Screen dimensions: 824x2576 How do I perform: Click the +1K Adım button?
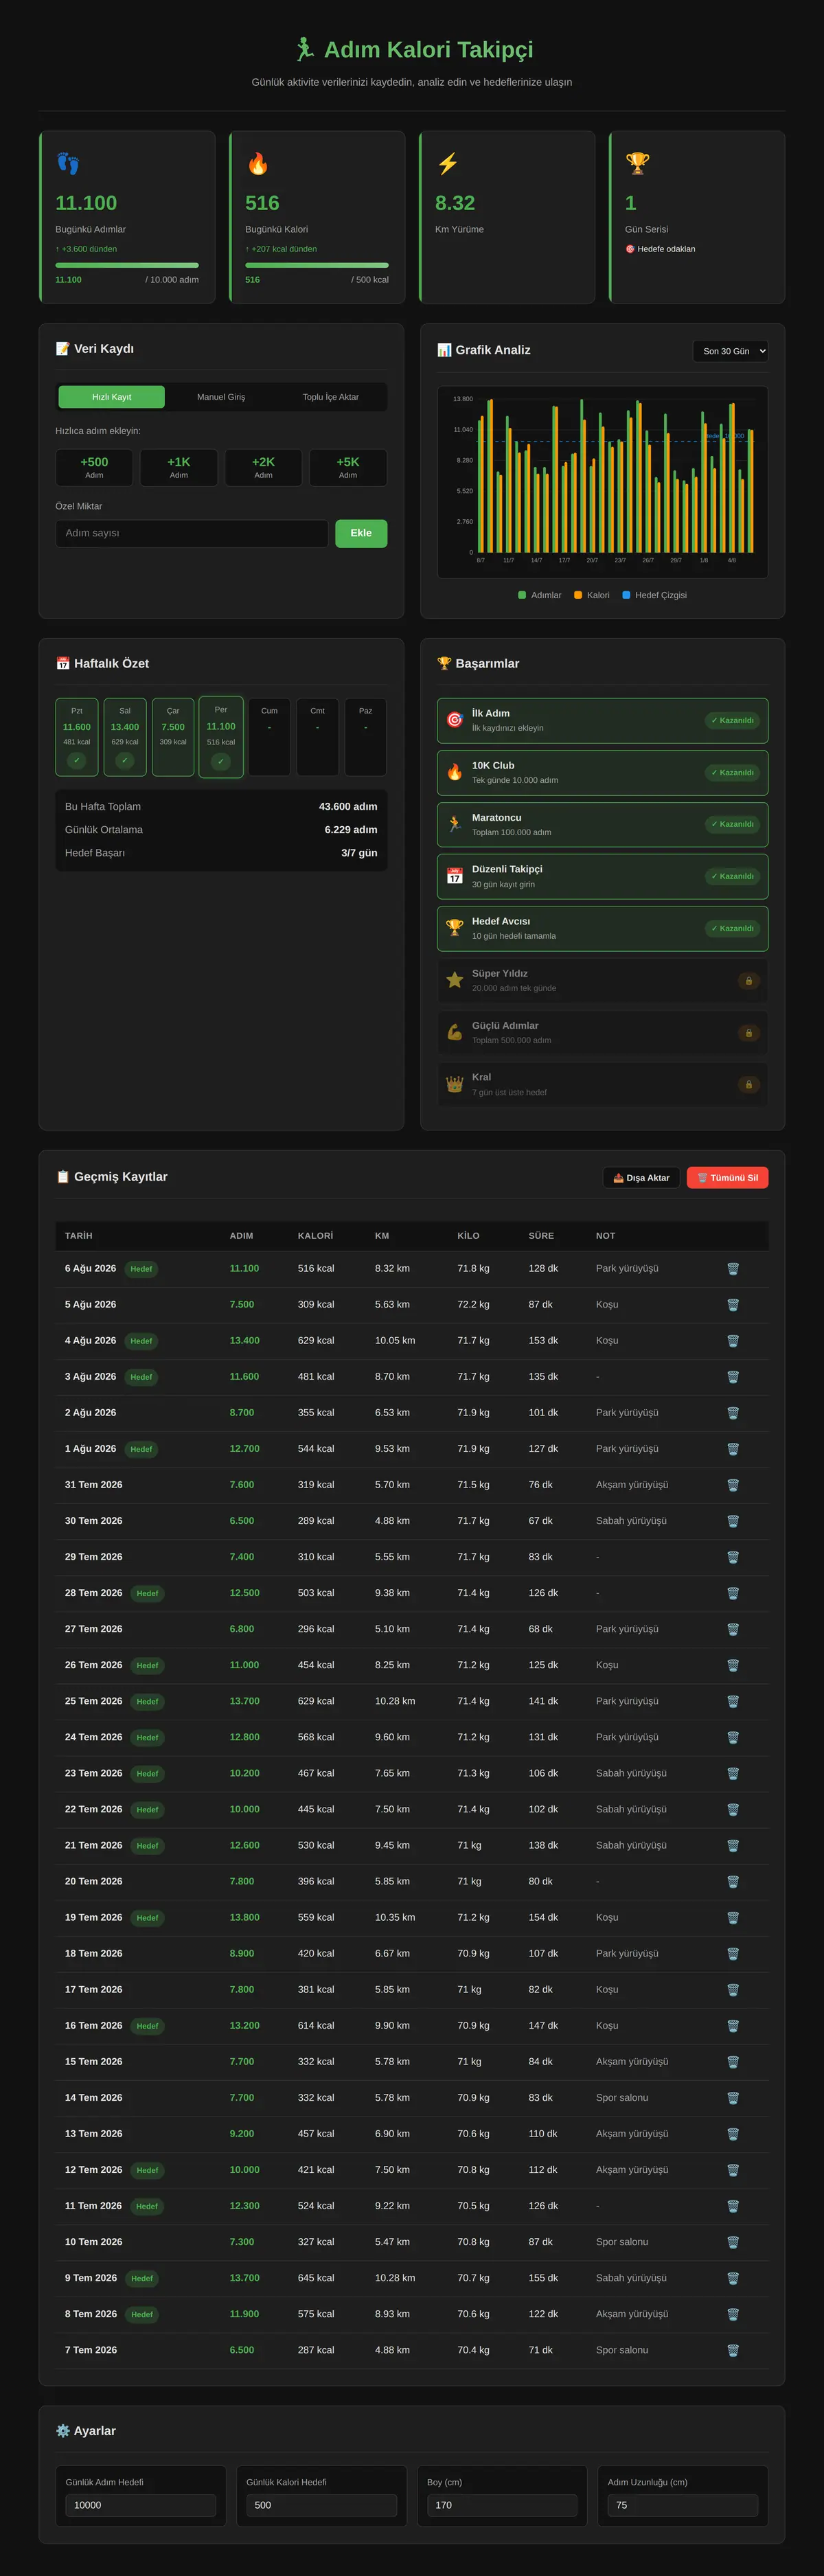179,467
